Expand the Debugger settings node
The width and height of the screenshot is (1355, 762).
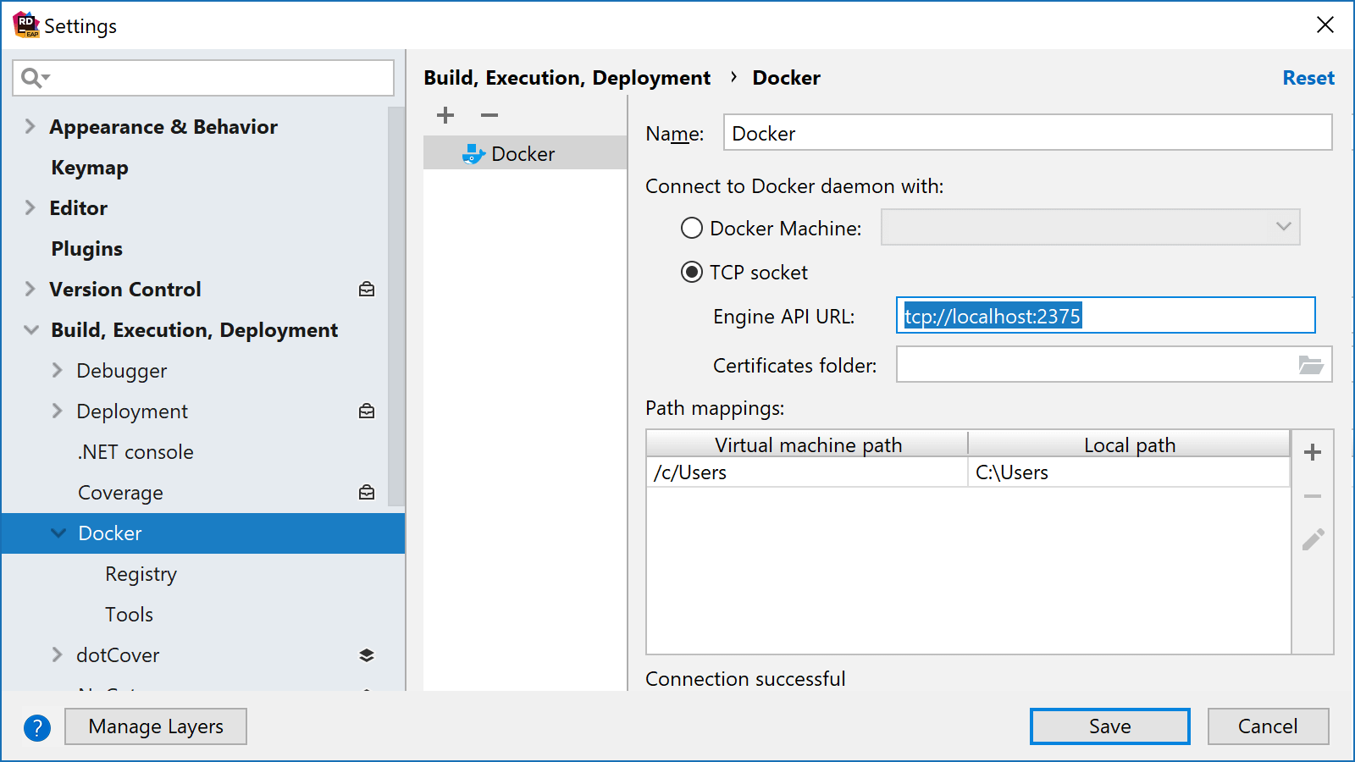57,371
